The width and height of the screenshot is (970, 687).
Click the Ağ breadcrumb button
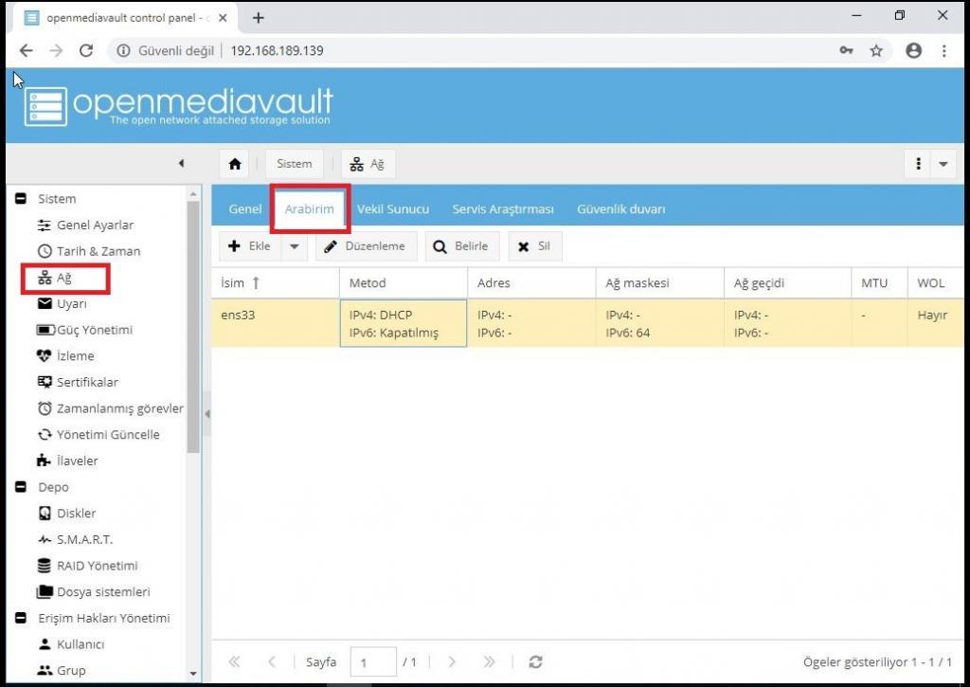368,164
